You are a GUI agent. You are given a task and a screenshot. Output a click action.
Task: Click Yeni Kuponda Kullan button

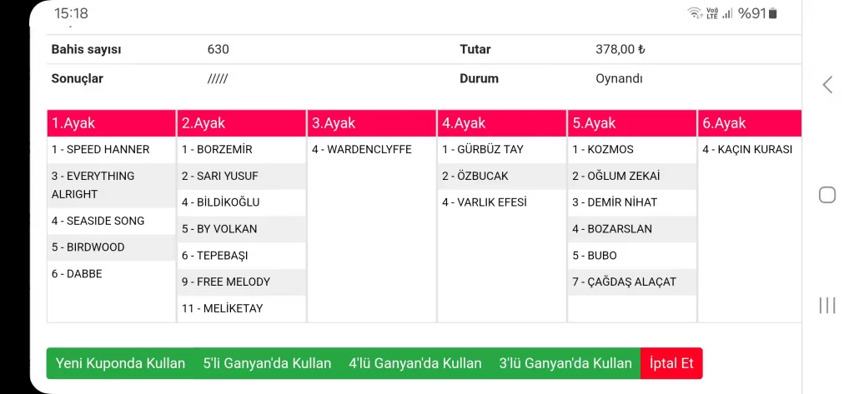120,363
